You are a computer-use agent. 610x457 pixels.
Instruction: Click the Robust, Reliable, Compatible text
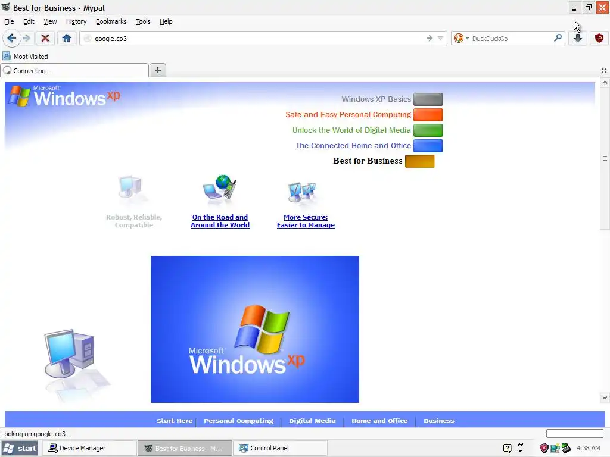(x=134, y=221)
